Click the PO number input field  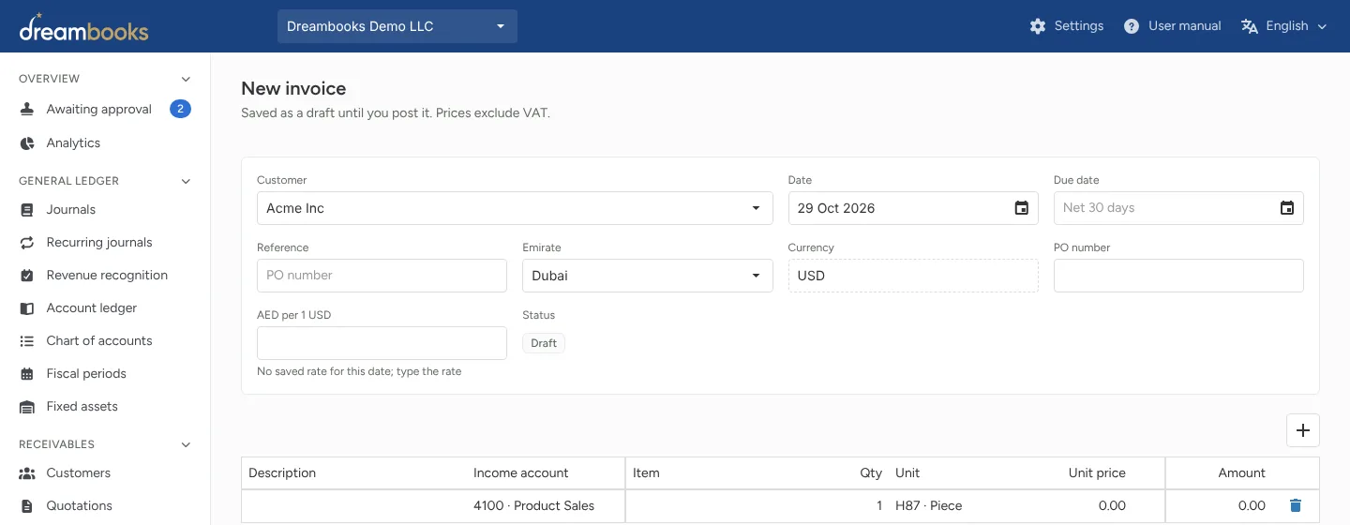point(1178,276)
